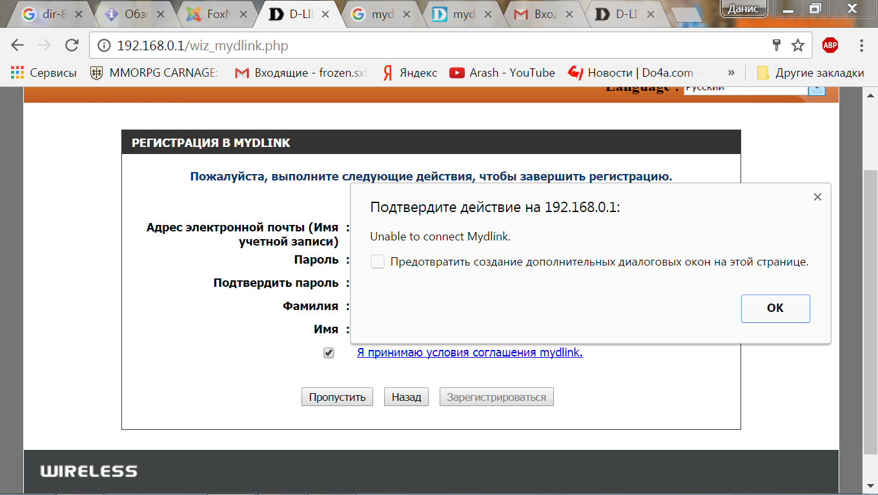
Task: View site information for 192.168.0.1
Action: click(103, 46)
